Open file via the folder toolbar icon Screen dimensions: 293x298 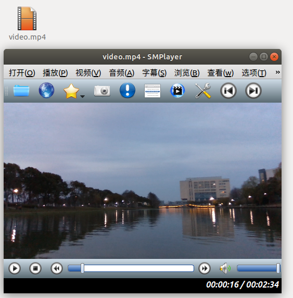[x=21, y=91]
